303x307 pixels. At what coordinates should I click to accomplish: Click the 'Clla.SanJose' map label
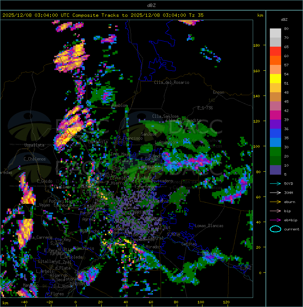(165, 116)
